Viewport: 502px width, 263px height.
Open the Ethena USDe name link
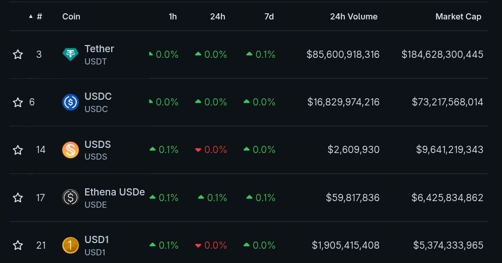pos(115,192)
